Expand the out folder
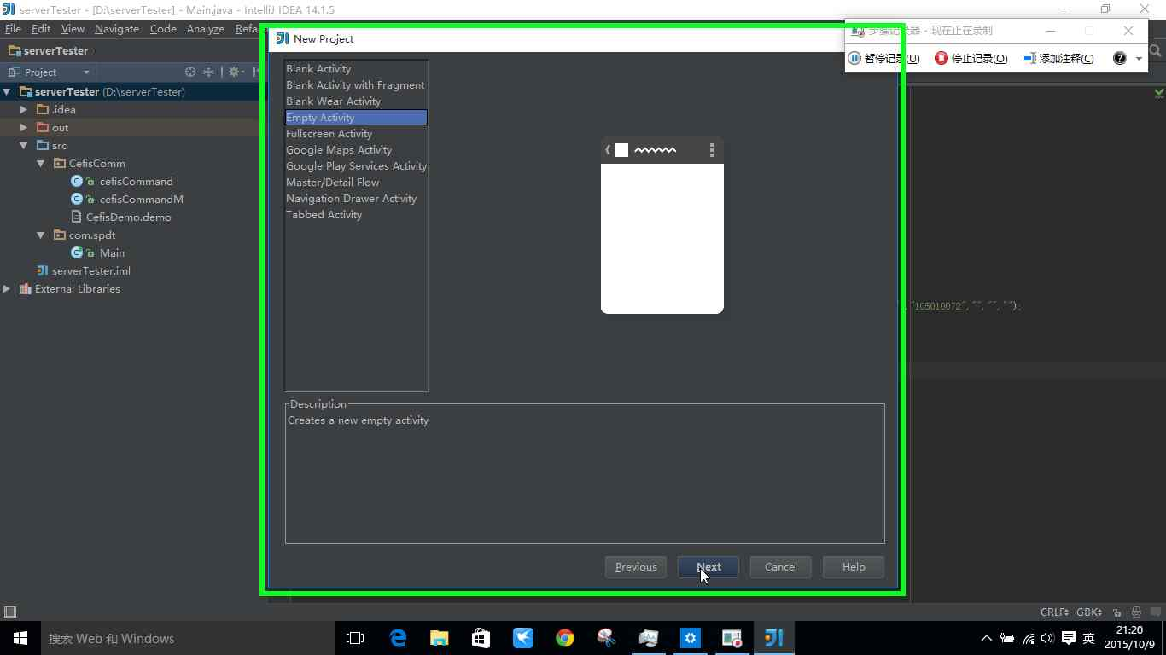The height and width of the screenshot is (655, 1166). [24, 127]
